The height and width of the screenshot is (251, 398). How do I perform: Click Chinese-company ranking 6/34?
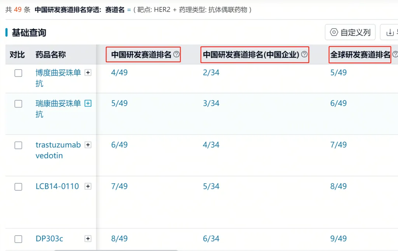[211, 238]
